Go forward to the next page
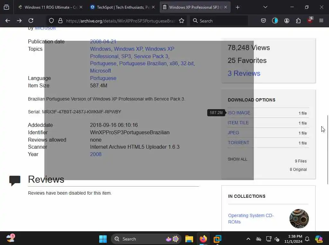Screen dimensions: 329x245 point(19,21)
